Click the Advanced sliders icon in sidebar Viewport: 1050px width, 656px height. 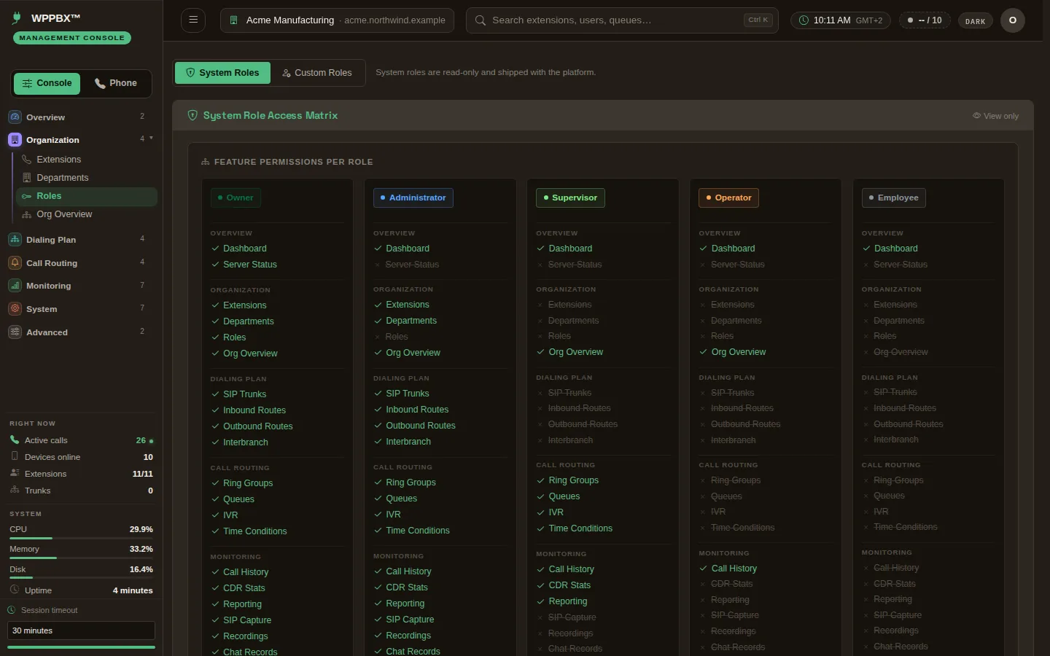pyautogui.click(x=15, y=332)
